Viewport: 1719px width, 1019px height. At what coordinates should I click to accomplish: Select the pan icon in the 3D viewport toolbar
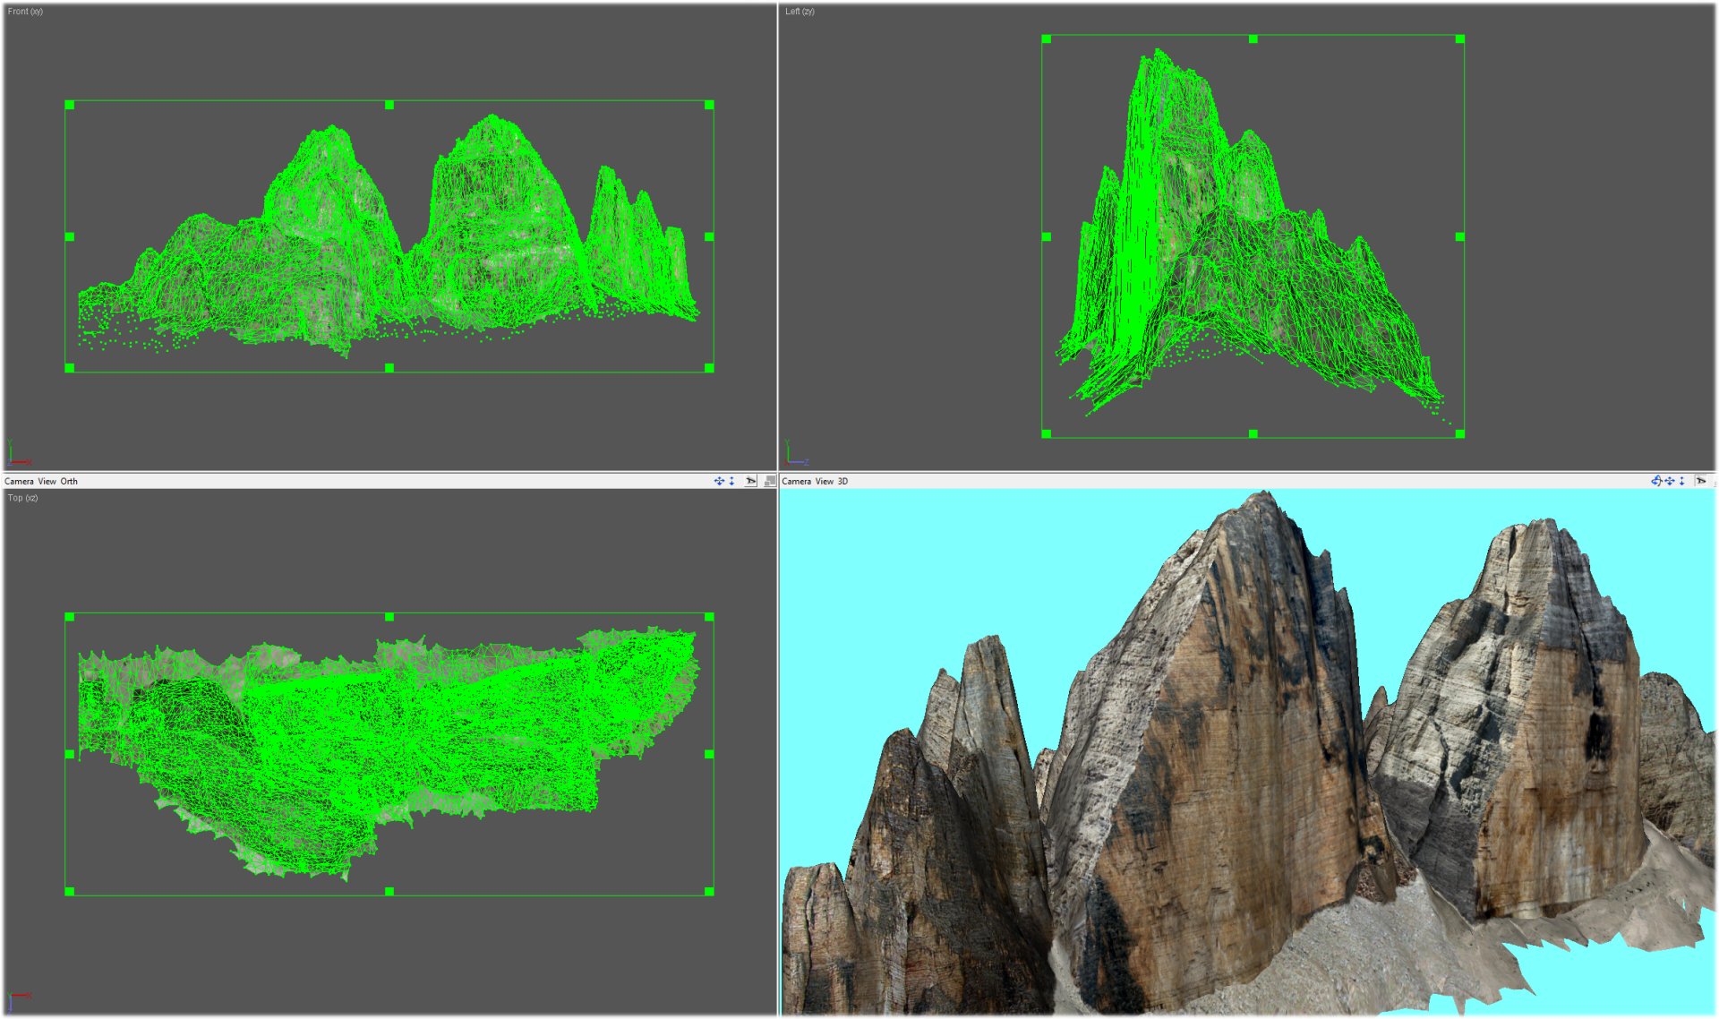[x=1671, y=481]
